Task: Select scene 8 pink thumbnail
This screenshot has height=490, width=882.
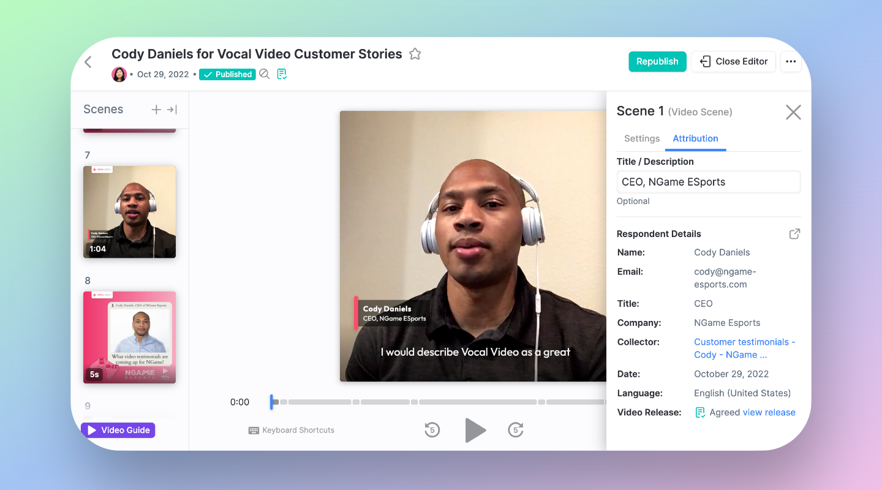Action: pos(129,337)
